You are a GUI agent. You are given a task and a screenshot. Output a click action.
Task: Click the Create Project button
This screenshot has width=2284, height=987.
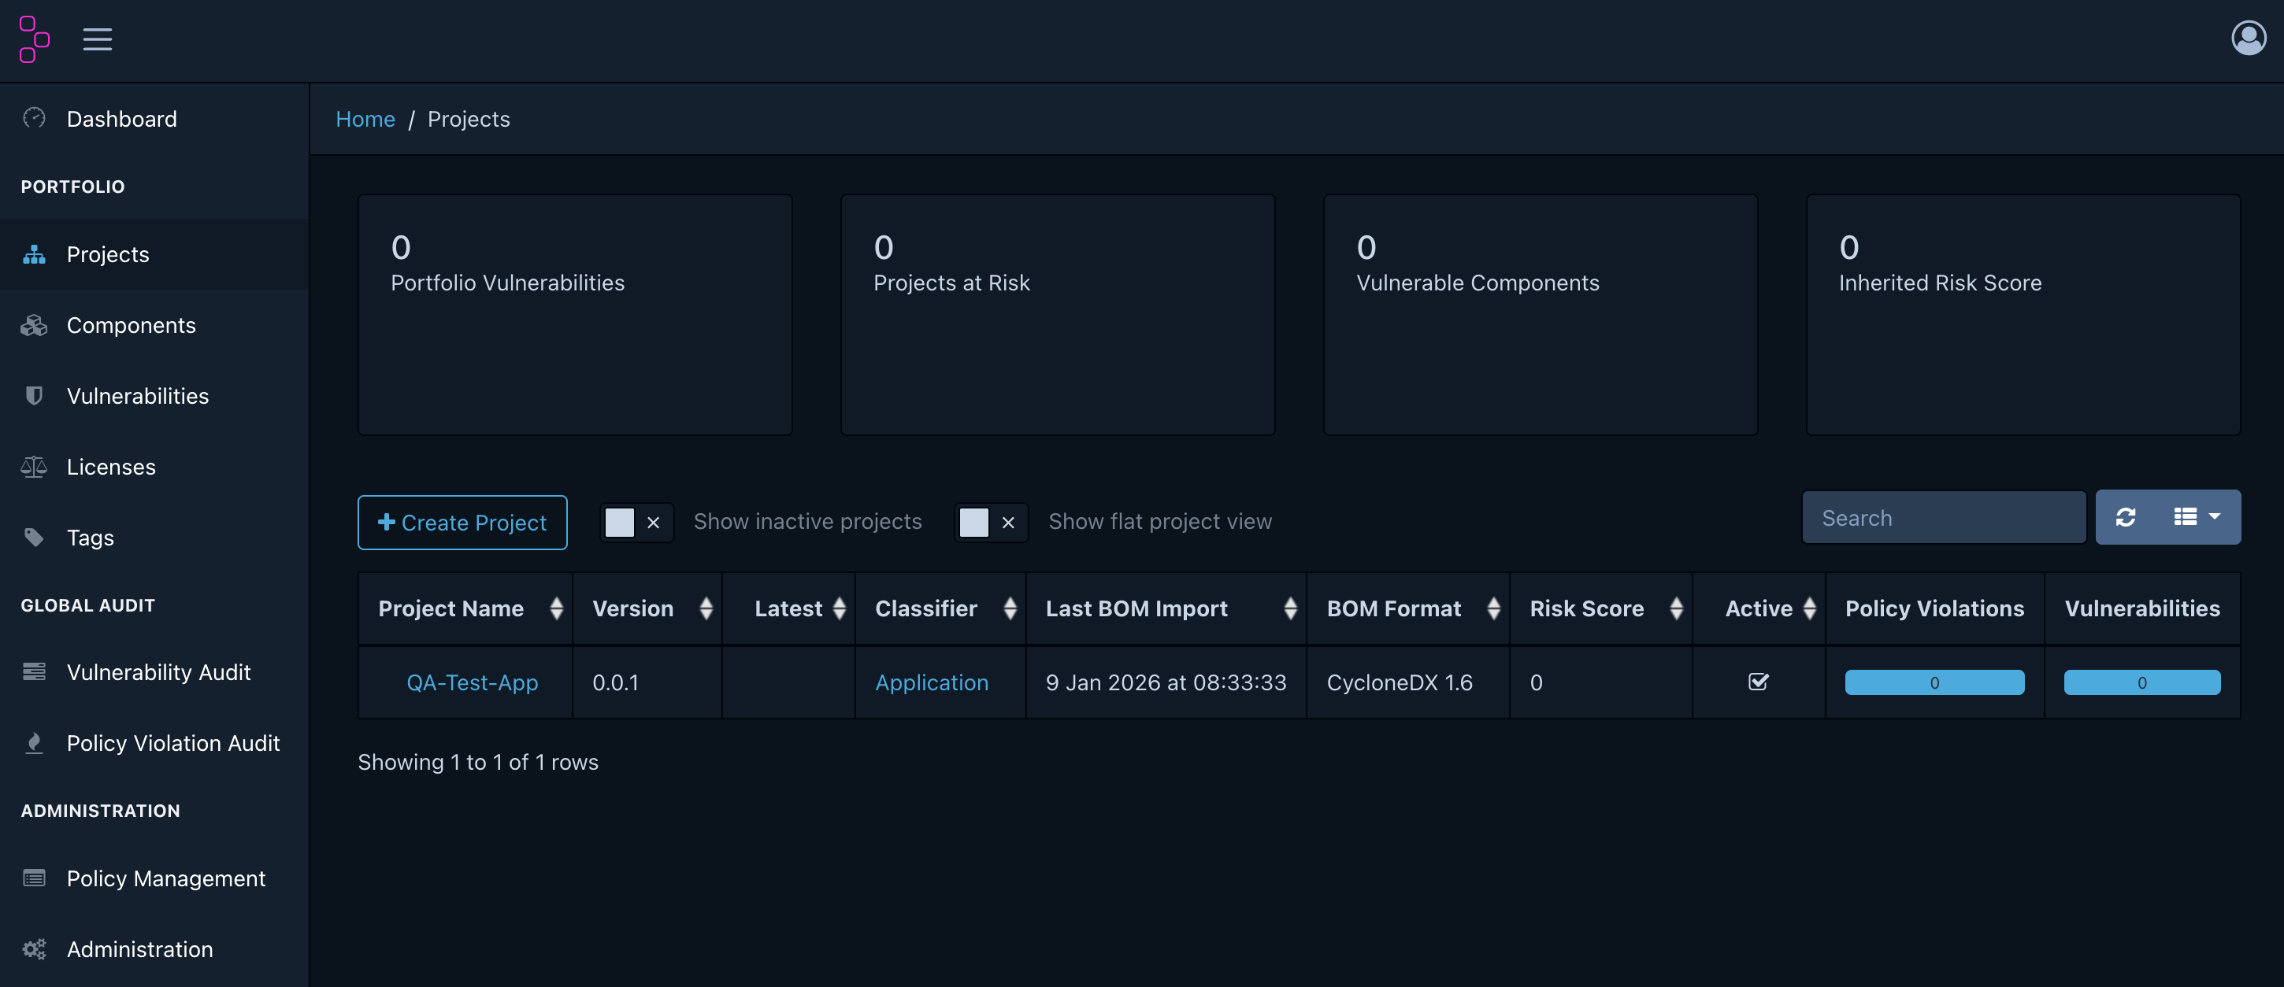[x=462, y=523]
